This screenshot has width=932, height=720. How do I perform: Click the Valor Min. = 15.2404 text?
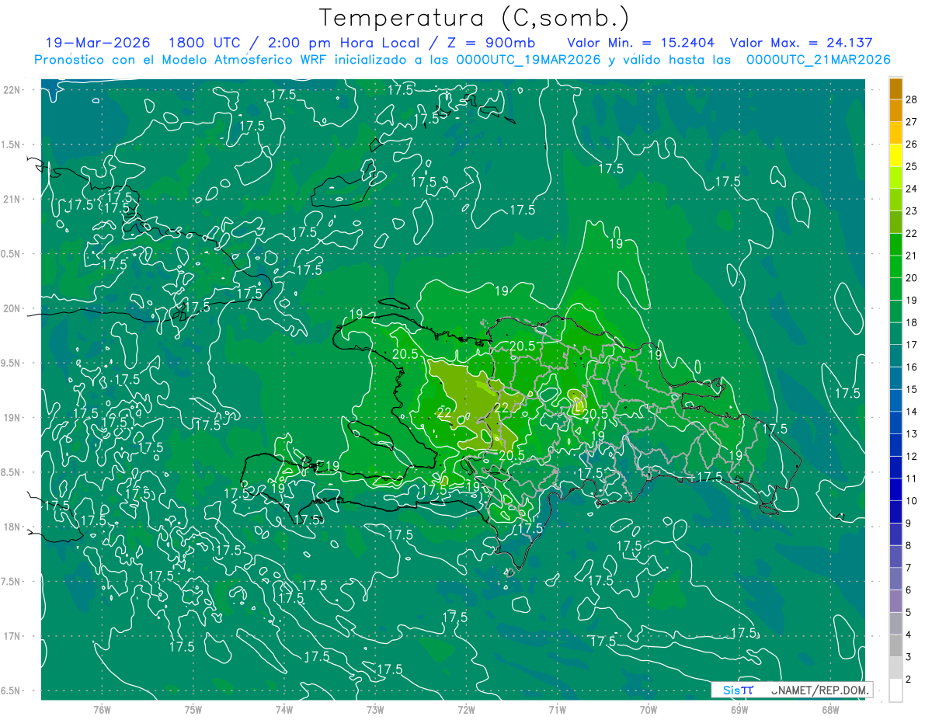point(641,43)
